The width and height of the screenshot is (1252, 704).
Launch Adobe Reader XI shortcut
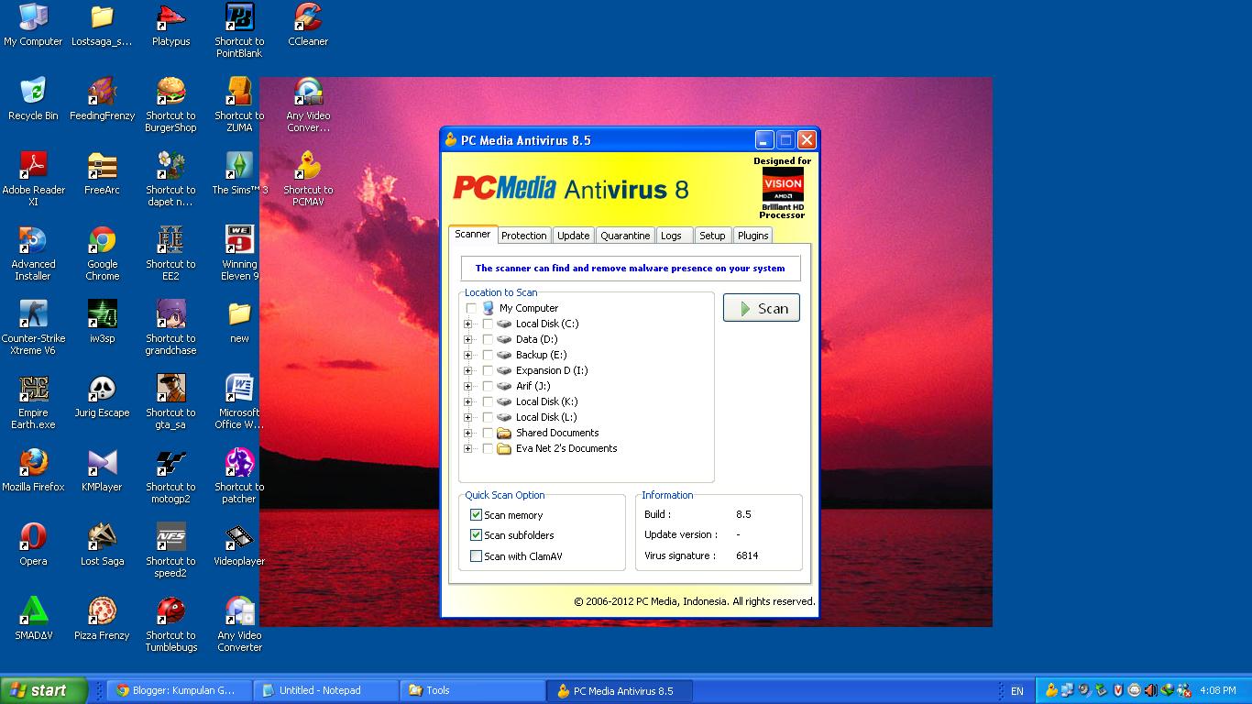tap(33, 180)
